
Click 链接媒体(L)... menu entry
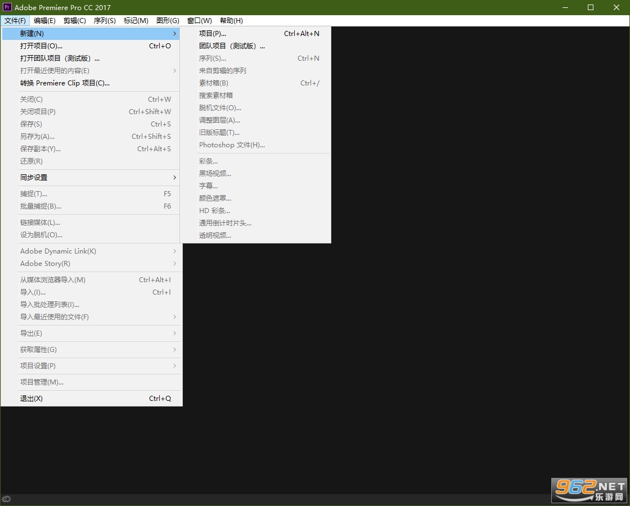tap(91, 223)
